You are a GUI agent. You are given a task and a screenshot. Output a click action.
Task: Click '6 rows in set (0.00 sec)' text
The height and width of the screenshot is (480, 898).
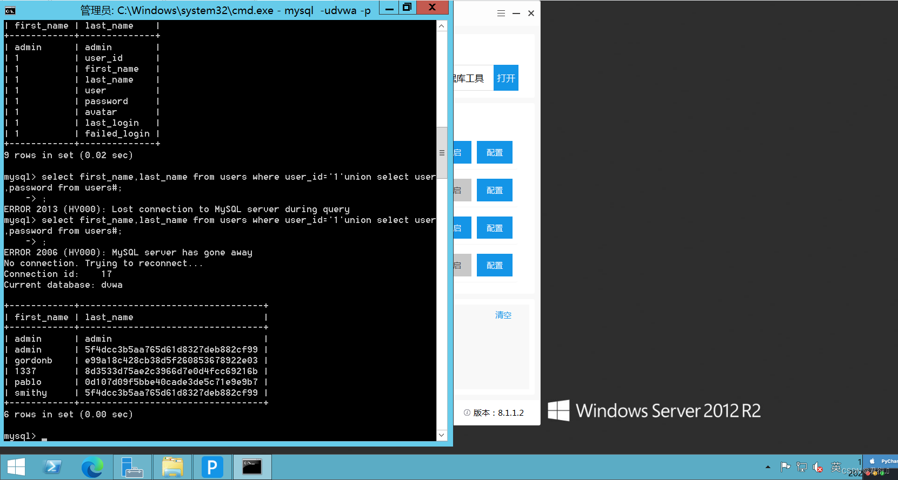tap(68, 414)
